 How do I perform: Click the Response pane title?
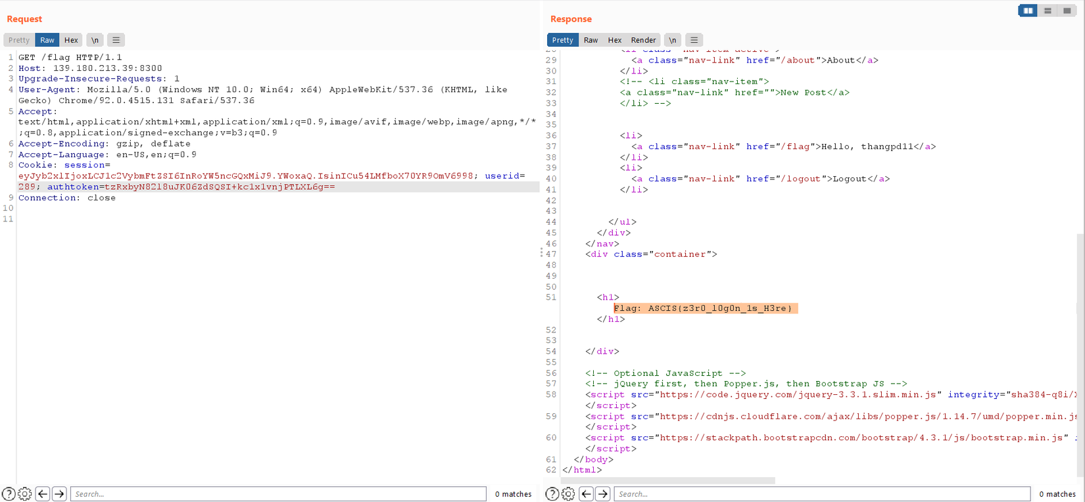tap(571, 19)
